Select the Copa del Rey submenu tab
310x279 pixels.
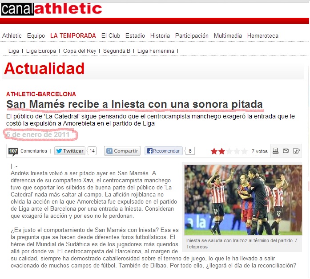tap(80, 51)
